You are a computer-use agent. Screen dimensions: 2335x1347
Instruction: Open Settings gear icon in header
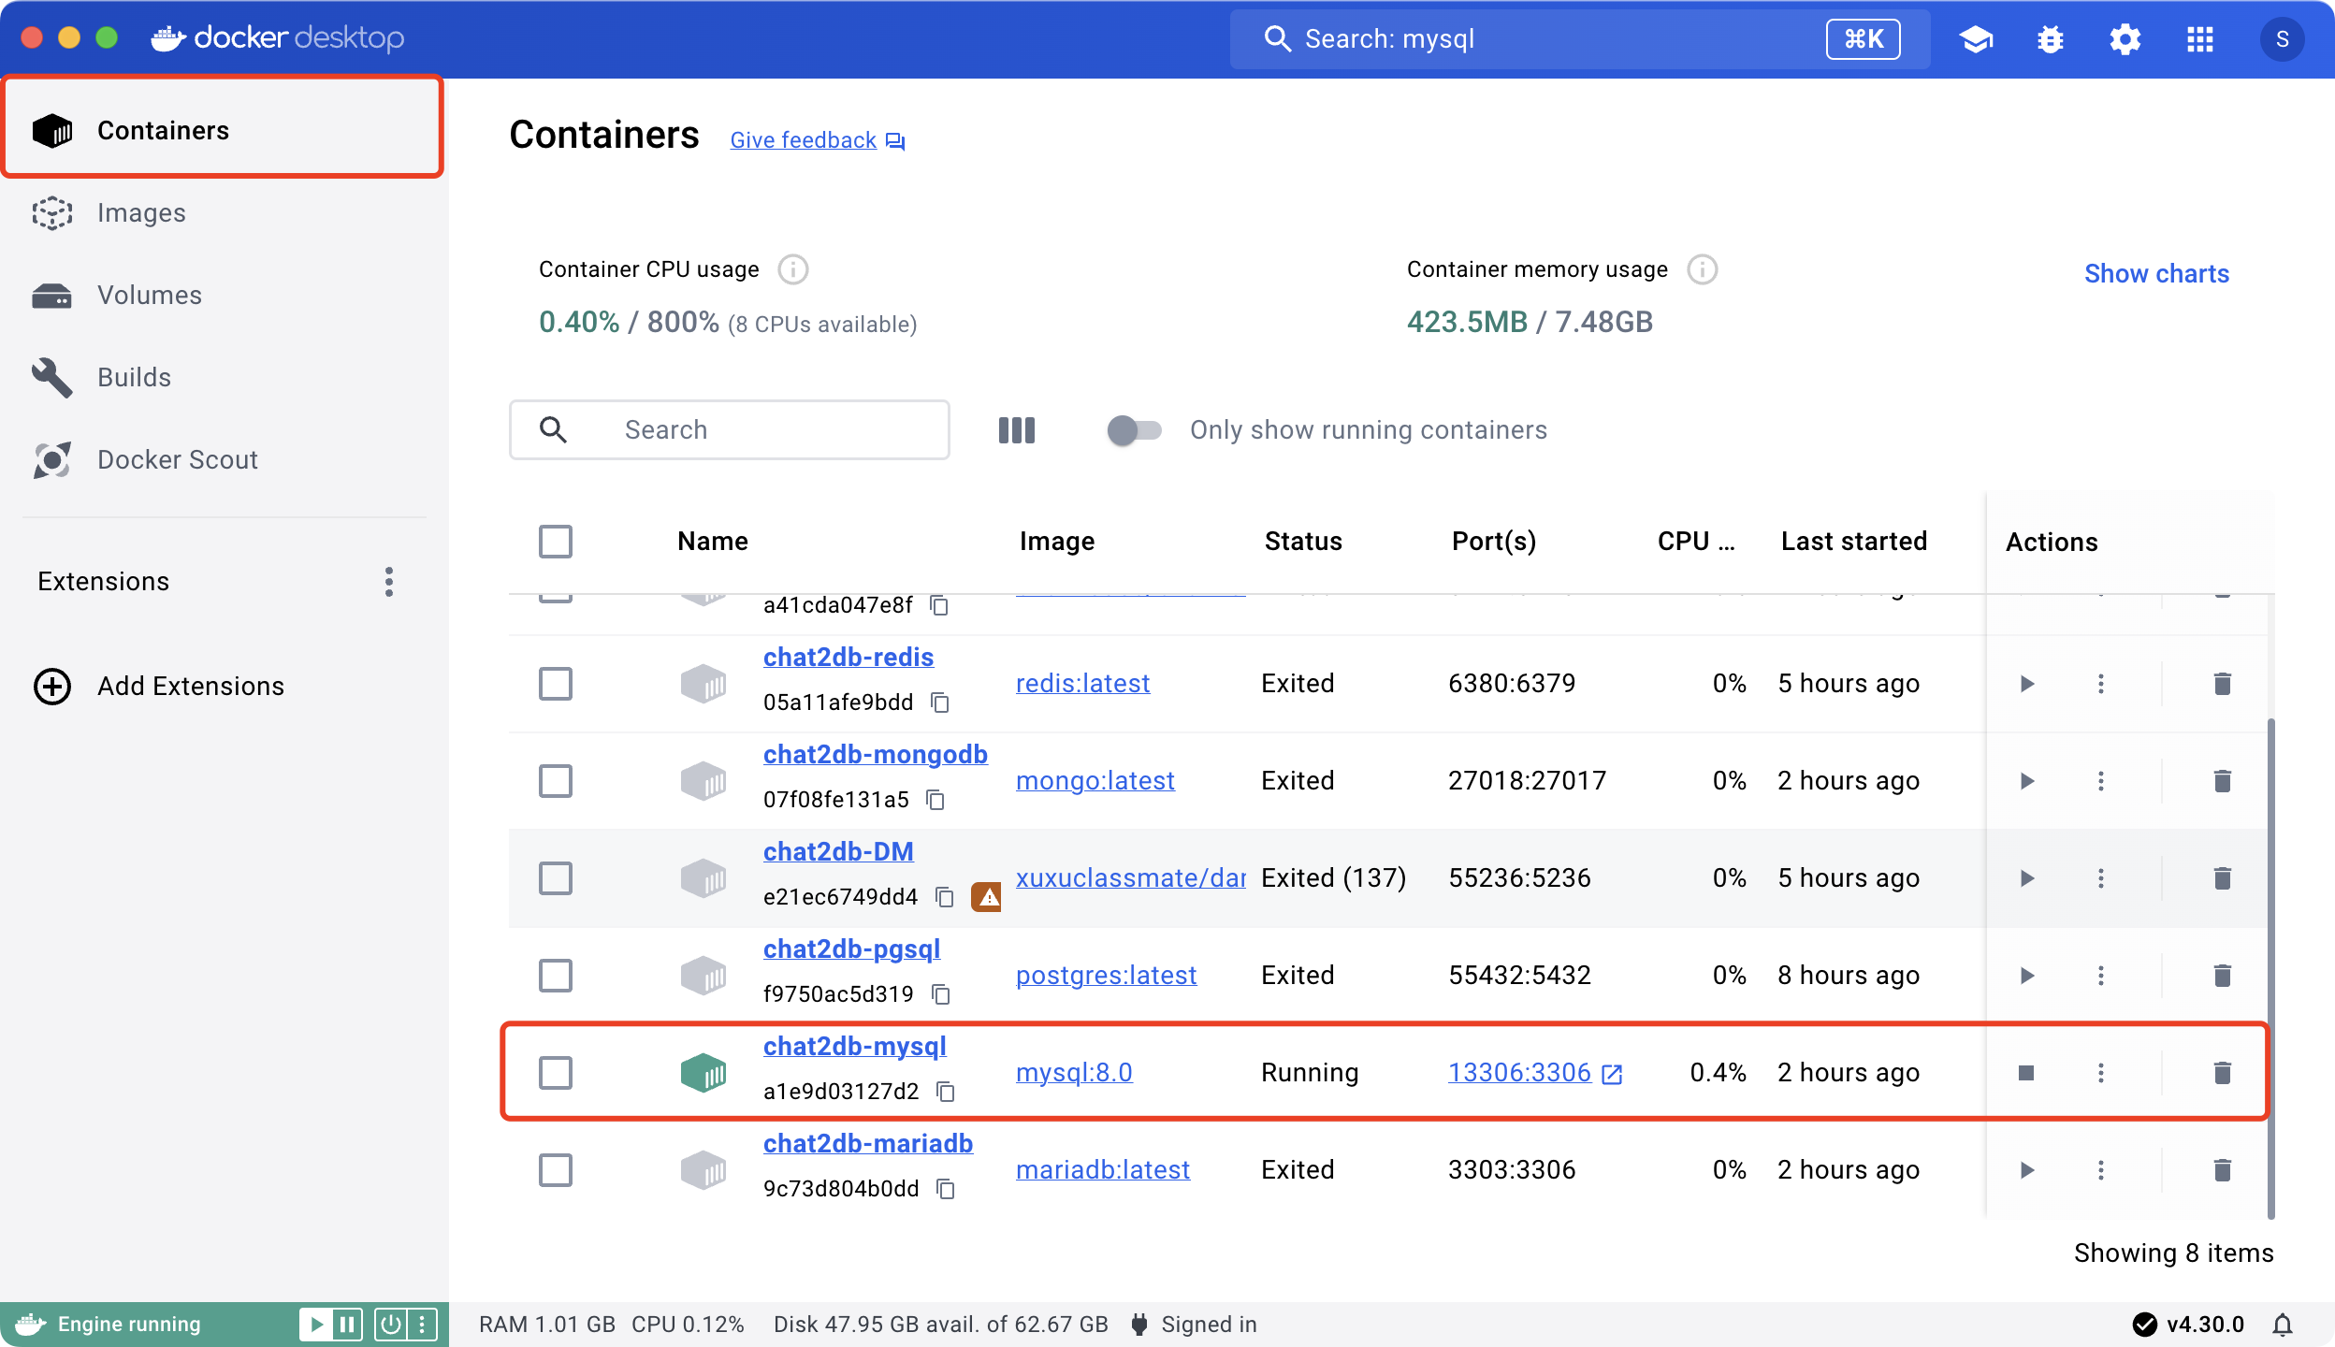[x=2125, y=39]
